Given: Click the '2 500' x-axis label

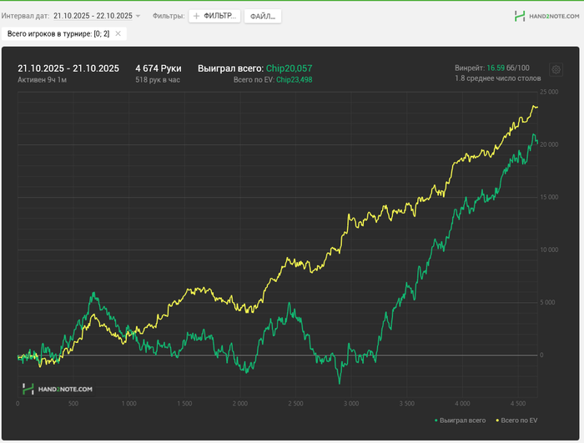Looking at the screenshot, I should coord(295,404).
